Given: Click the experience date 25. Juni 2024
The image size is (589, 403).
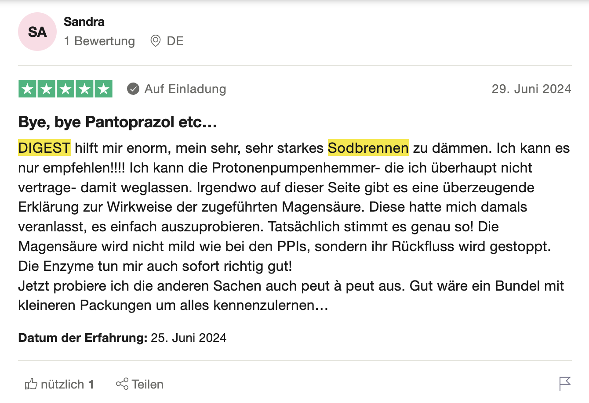Looking at the screenshot, I should coord(188,338).
